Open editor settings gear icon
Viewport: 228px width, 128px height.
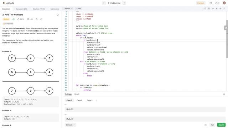pos(220,9)
